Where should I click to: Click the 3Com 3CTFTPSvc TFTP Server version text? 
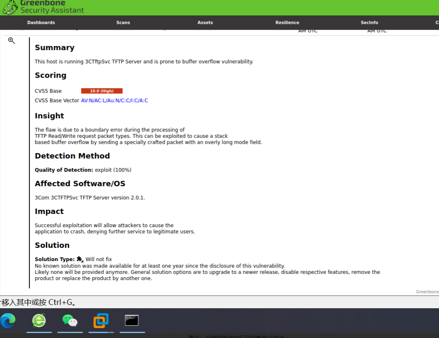[90, 197]
